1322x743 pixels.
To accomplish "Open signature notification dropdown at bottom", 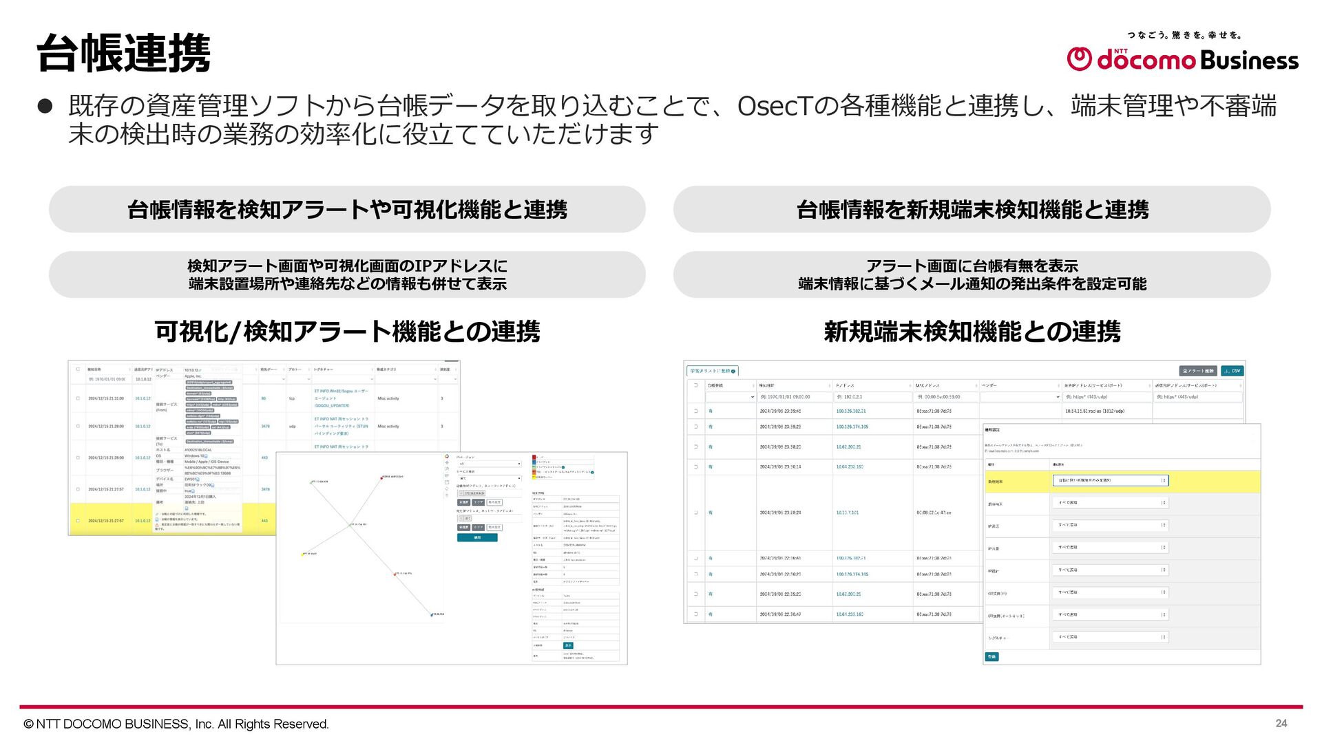I will tap(1111, 637).
